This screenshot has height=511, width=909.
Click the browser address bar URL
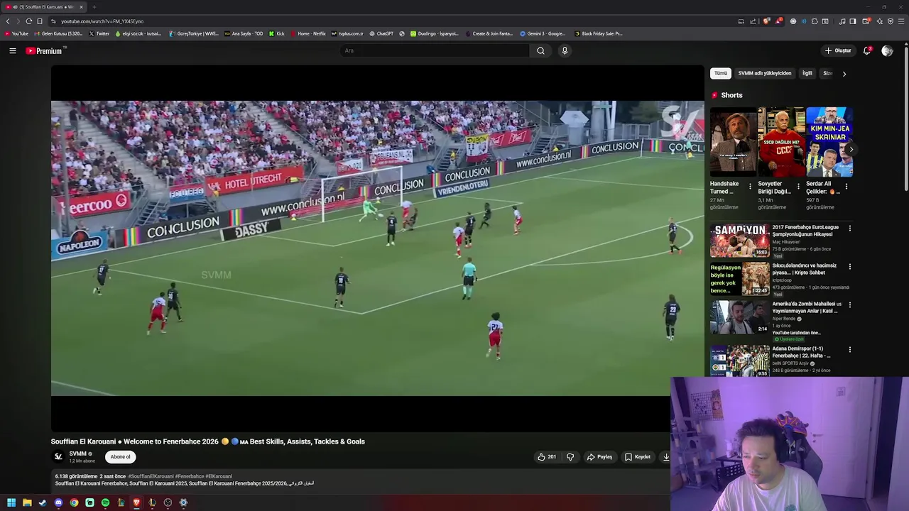coord(102,21)
